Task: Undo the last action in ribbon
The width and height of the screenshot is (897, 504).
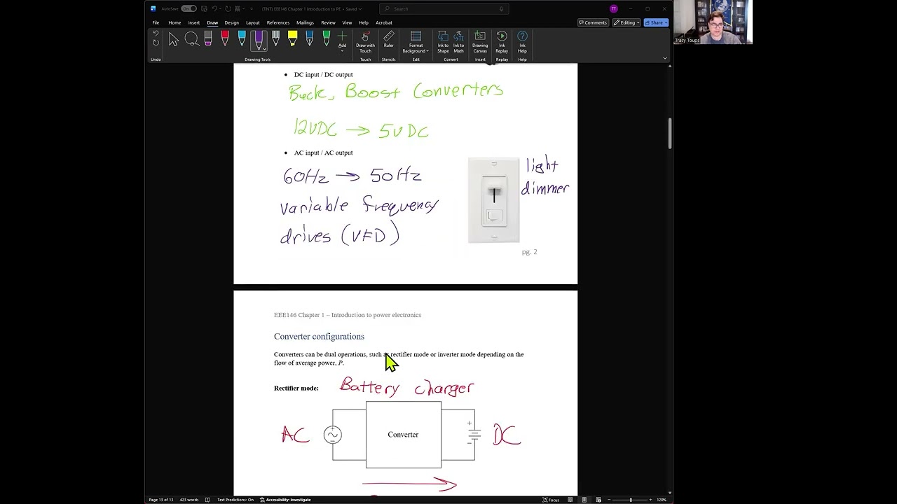Action: pos(156,34)
